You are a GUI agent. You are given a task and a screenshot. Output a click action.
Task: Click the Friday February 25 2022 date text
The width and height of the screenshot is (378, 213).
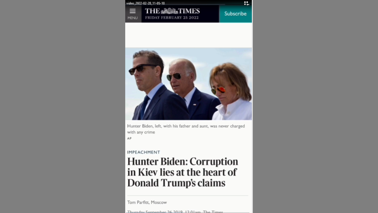(x=172, y=18)
